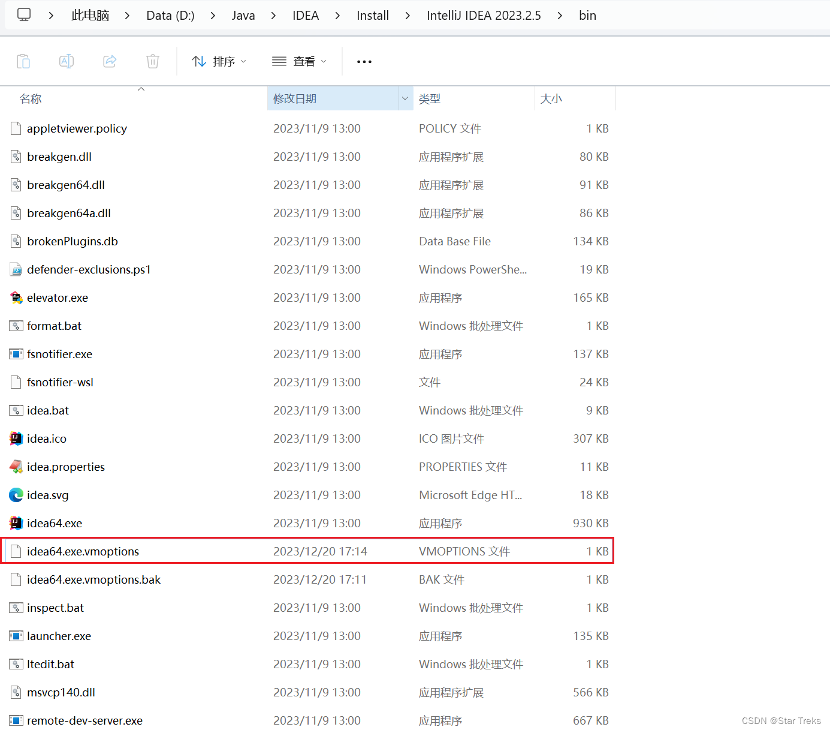Image resolution: width=830 pixels, height=730 pixels.
Task: Select the fsnotifier-wsl file icon
Action: click(16, 382)
